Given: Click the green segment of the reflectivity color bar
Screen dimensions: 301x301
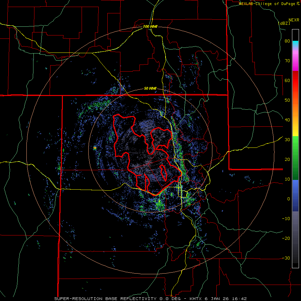Looking at the screenshot, I should coord(295,158).
